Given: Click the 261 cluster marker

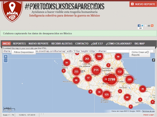Looking at the screenshot, I should pos(87,59).
